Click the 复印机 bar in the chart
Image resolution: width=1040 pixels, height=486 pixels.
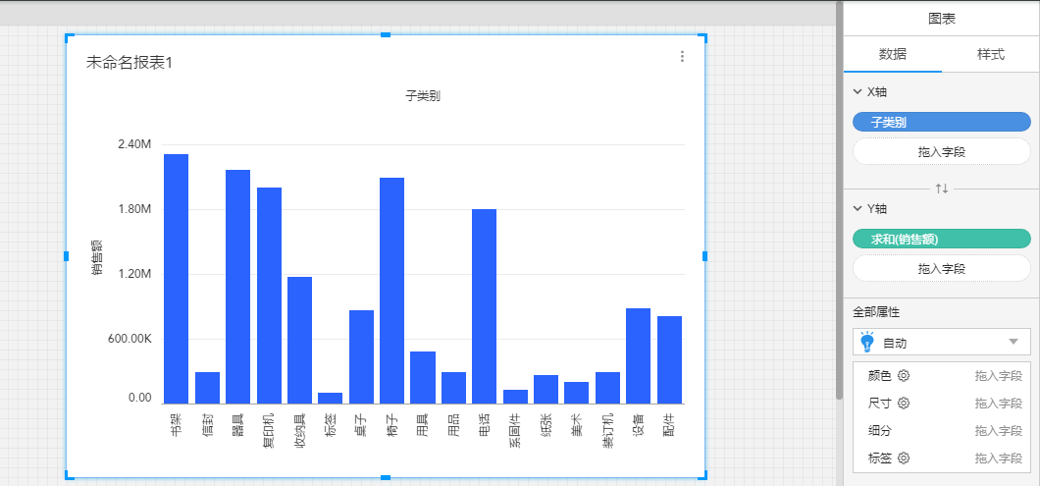(269, 296)
